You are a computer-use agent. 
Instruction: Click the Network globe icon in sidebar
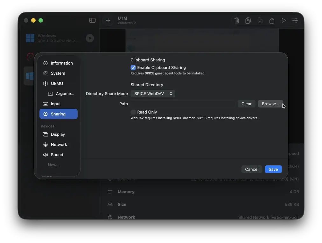45,144
